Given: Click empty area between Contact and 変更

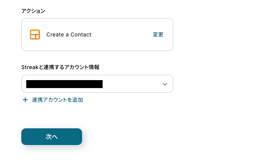Looking at the screenshot, I should pyautogui.click(x=122, y=35).
